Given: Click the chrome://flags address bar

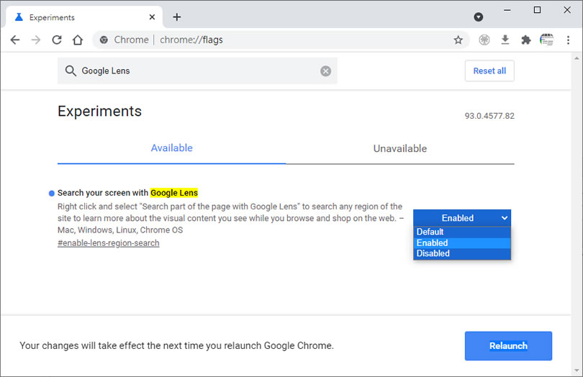Looking at the screenshot, I should coord(281,40).
